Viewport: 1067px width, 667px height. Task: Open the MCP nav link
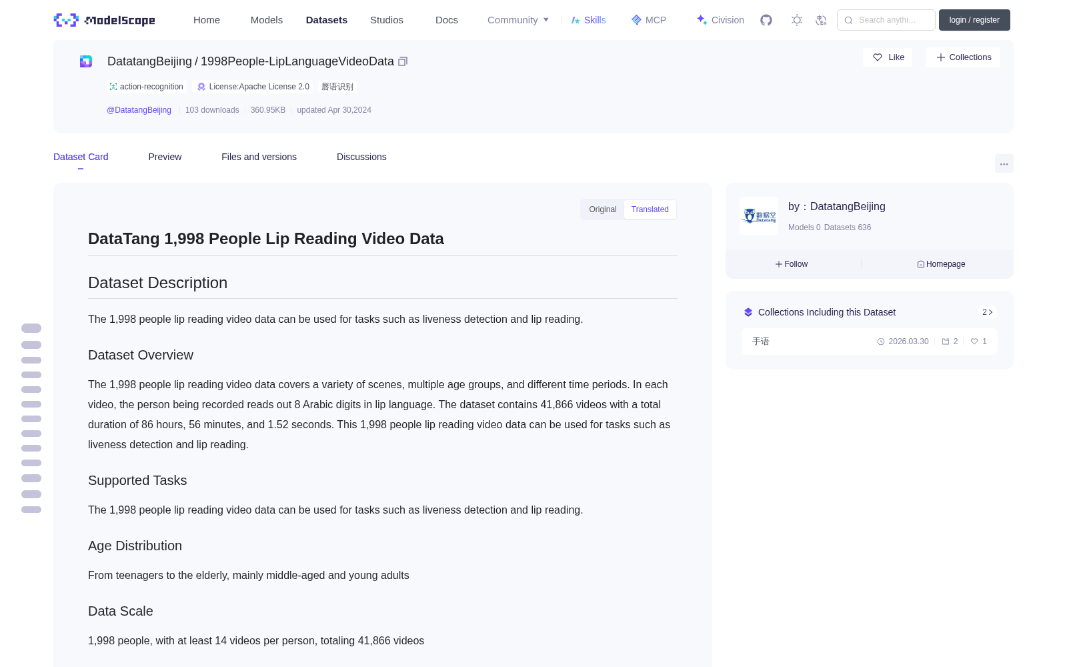click(649, 20)
